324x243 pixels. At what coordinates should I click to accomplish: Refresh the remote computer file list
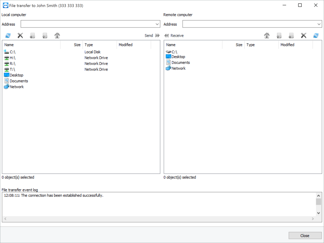pos(316,35)
